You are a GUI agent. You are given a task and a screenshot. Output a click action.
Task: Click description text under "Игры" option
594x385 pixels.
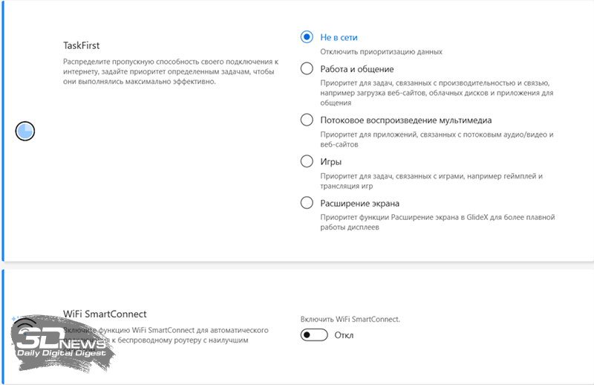(x=432, y=181)
